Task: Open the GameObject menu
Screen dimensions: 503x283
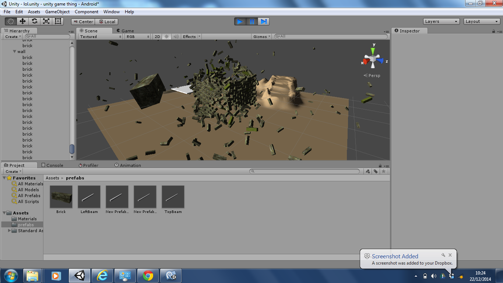Action: pyautogui.click(x=57, y=12)
